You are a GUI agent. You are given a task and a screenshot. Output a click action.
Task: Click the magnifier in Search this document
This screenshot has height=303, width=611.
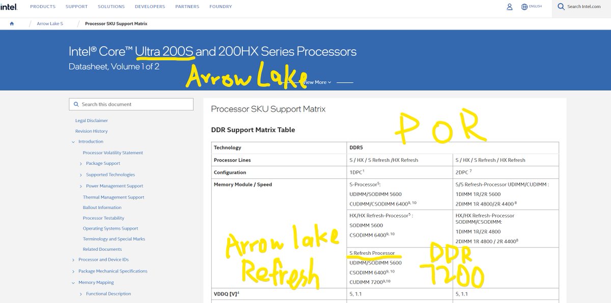(x=76, y=104)
